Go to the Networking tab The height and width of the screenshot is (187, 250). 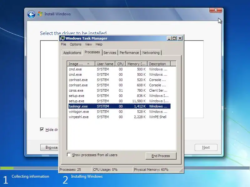pos(151,53)
